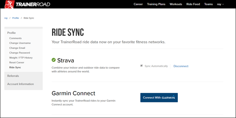Click the ray breadcrumb link

coord(6,18)
